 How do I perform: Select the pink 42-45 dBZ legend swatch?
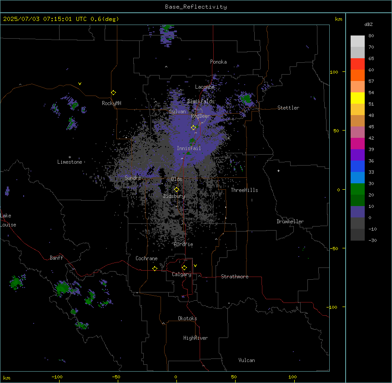(x=357, y=132)
